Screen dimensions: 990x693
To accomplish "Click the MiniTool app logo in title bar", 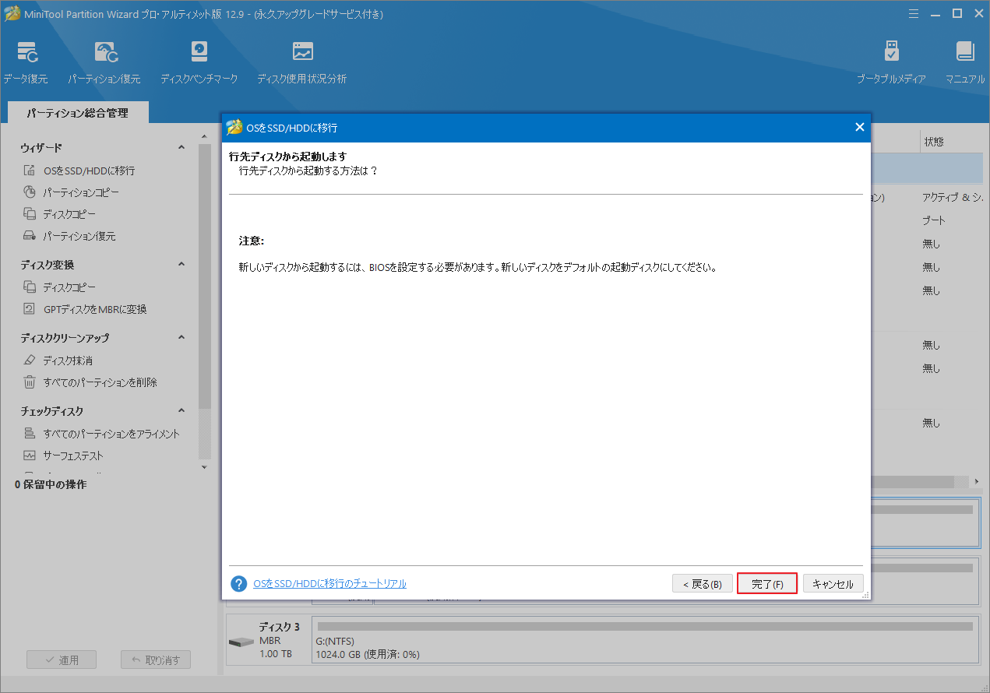I will [12, 14].
